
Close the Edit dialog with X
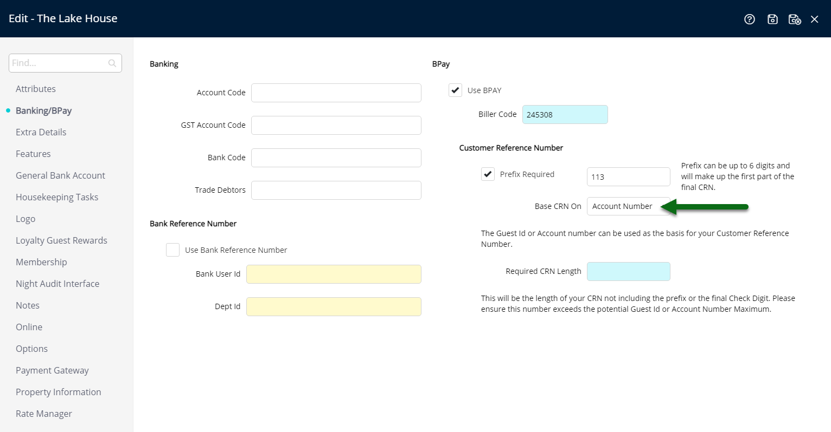[x=814, y=19]
